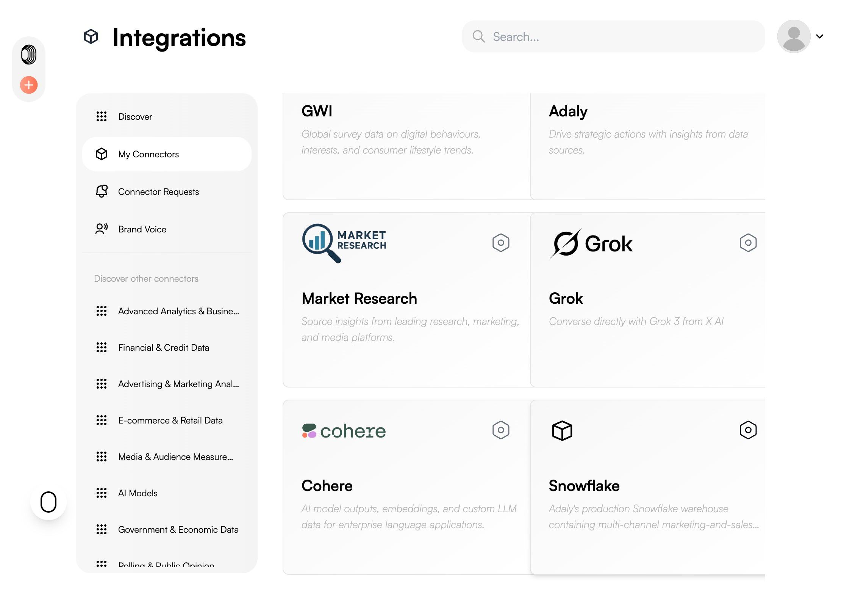Expand the user account dropdown chevron
This screenshot has width=841, height=593.
pyautogui.click(x=820, y=36)
